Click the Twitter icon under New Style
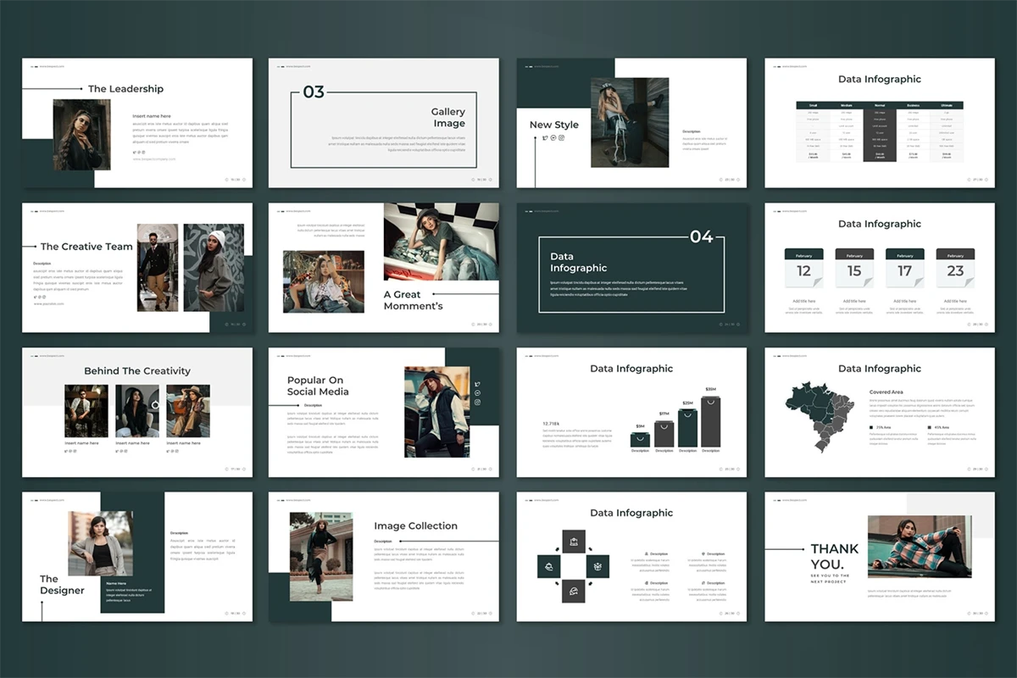The height and width of the screenshot is (678, 1017). (545, 137)
